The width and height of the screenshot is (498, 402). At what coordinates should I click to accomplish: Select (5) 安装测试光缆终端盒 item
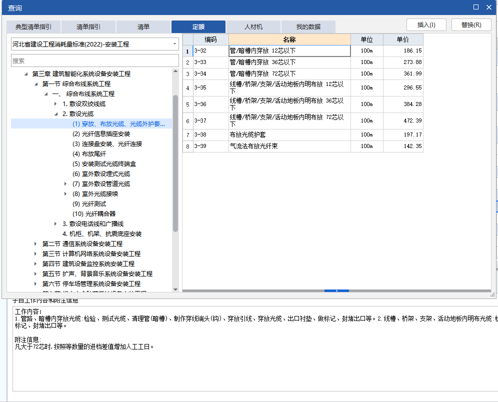pyautogui.click(x=104, y=164)
